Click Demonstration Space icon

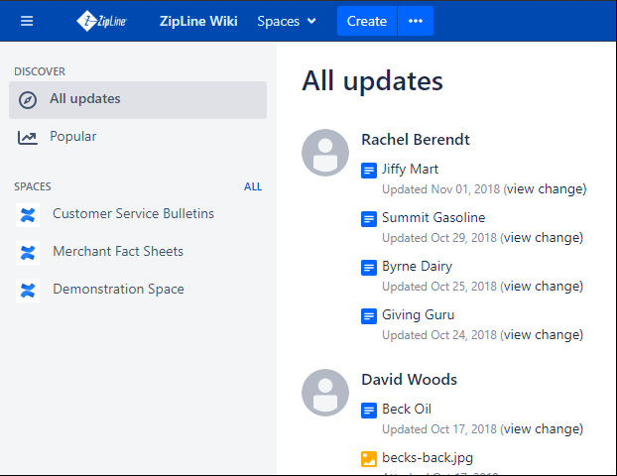click(28, 291)
